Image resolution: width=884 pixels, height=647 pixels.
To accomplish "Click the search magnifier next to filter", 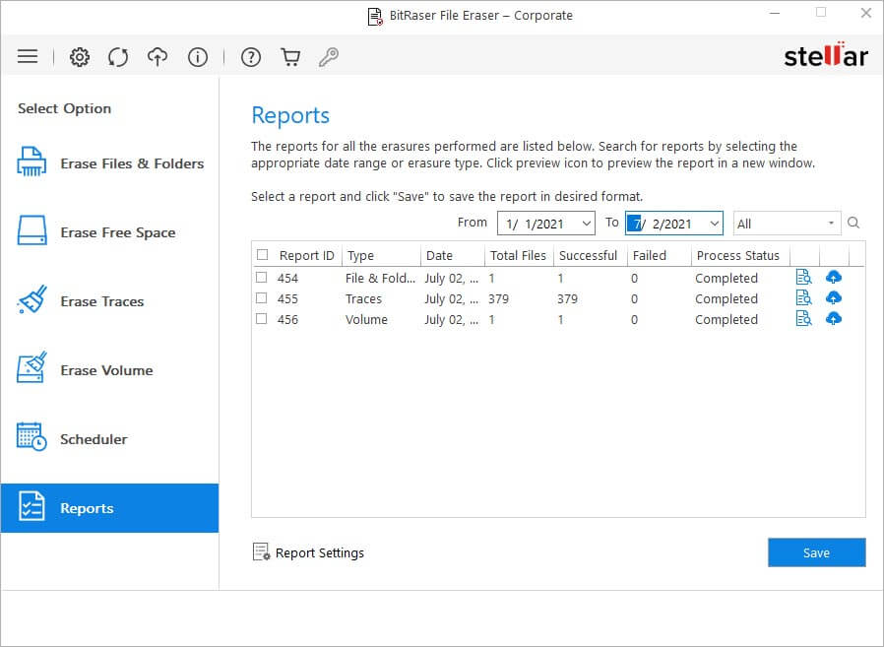I will pyautogui.click(x=853, y=224).
